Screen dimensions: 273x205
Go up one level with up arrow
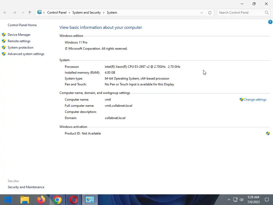(30, 13)
